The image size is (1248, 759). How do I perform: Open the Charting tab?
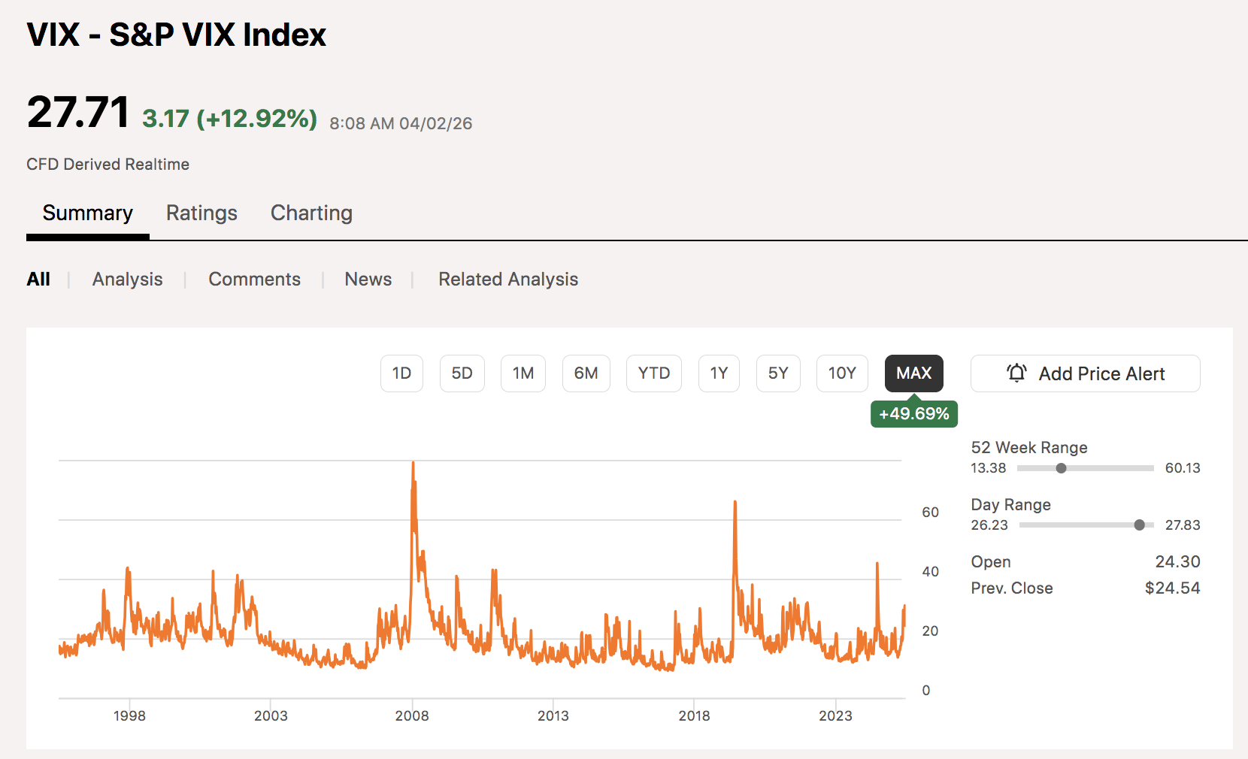click(x=311, y=213)
